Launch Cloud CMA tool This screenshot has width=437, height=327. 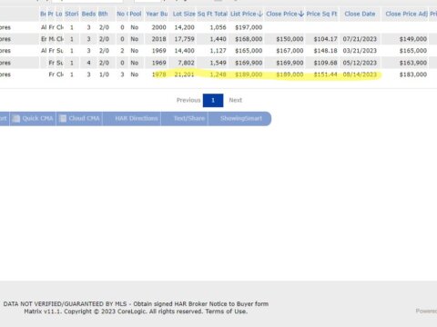point(79,118)
